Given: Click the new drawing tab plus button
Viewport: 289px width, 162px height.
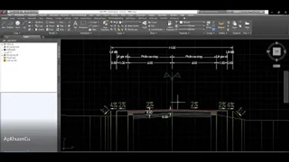Looking at the screenshot, I should (43, 37).
